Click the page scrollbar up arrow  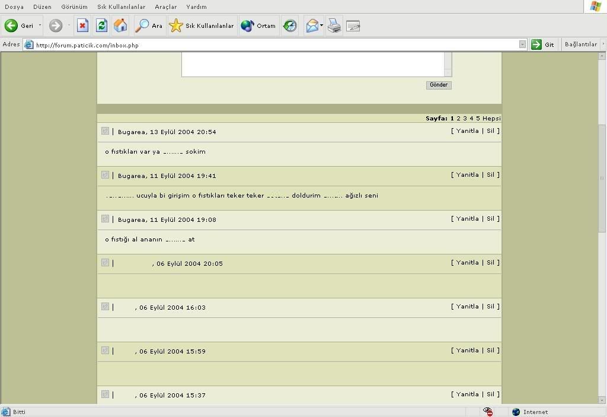click(x=602, y=56)
